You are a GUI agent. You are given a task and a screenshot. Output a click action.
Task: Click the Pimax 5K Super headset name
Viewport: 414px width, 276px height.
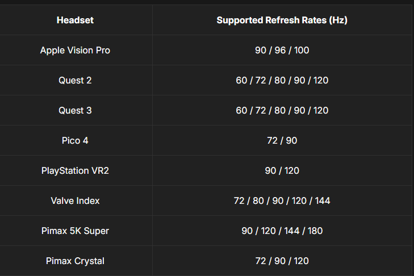[75, 231]
